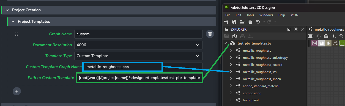The width and height of the screenshot is (345, 106).
Task: Click the Explorer save disk icon
Action: pyautogui.click(x=227, y=36)
